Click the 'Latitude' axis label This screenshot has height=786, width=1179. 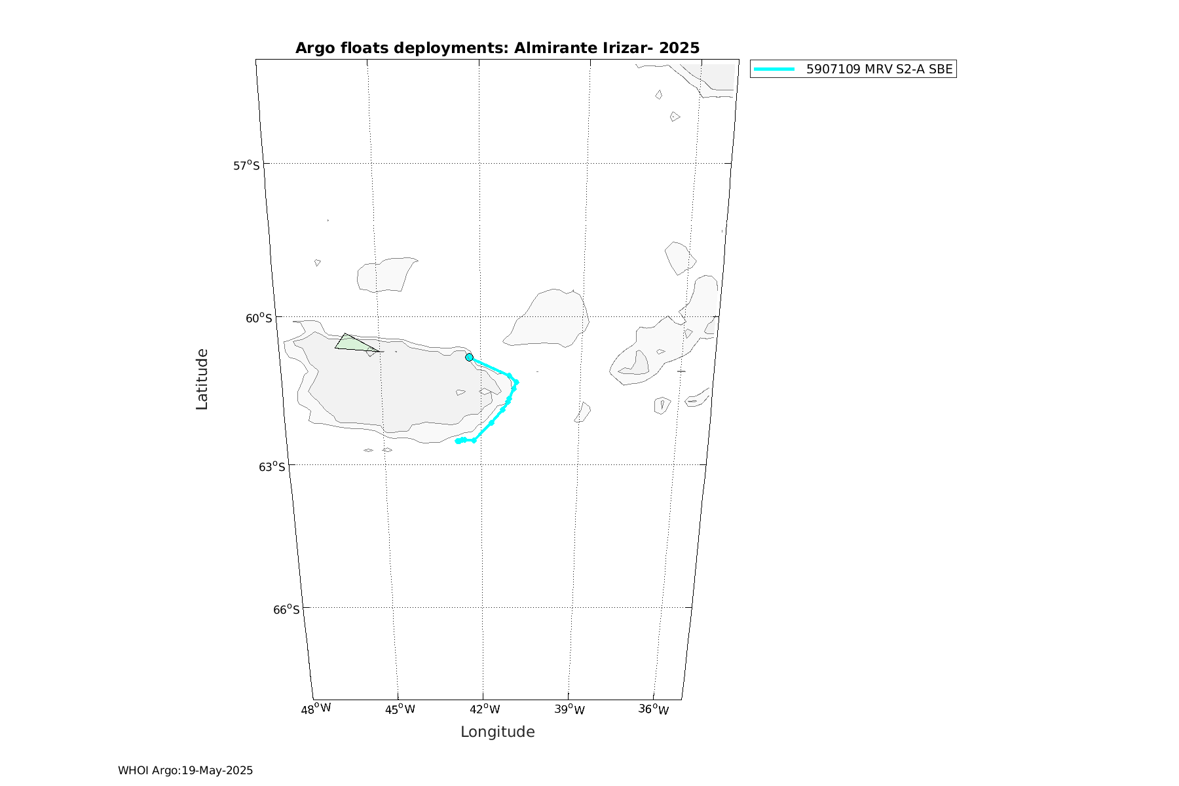click(x=202, y=379)
